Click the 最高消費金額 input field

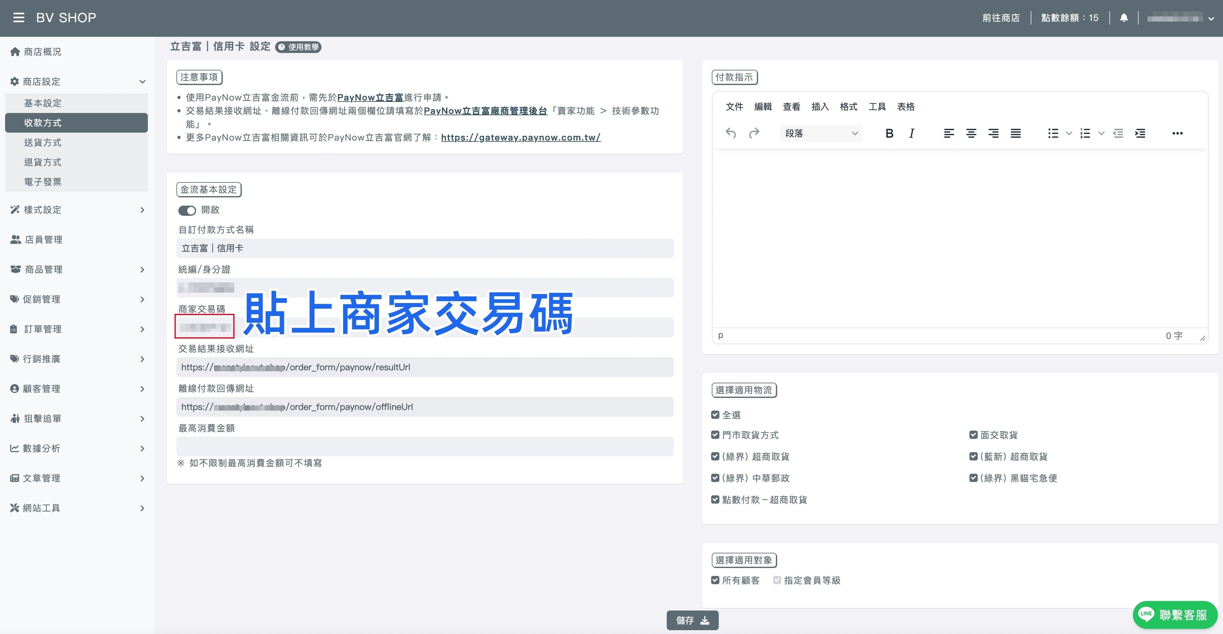[425, 446]
